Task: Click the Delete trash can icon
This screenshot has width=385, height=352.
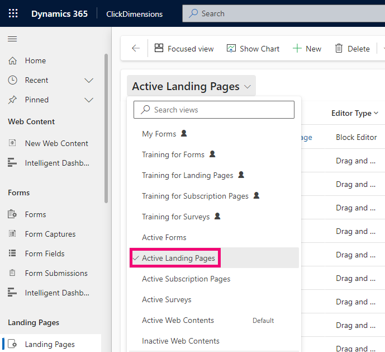Action: click(x=339, y=48)
